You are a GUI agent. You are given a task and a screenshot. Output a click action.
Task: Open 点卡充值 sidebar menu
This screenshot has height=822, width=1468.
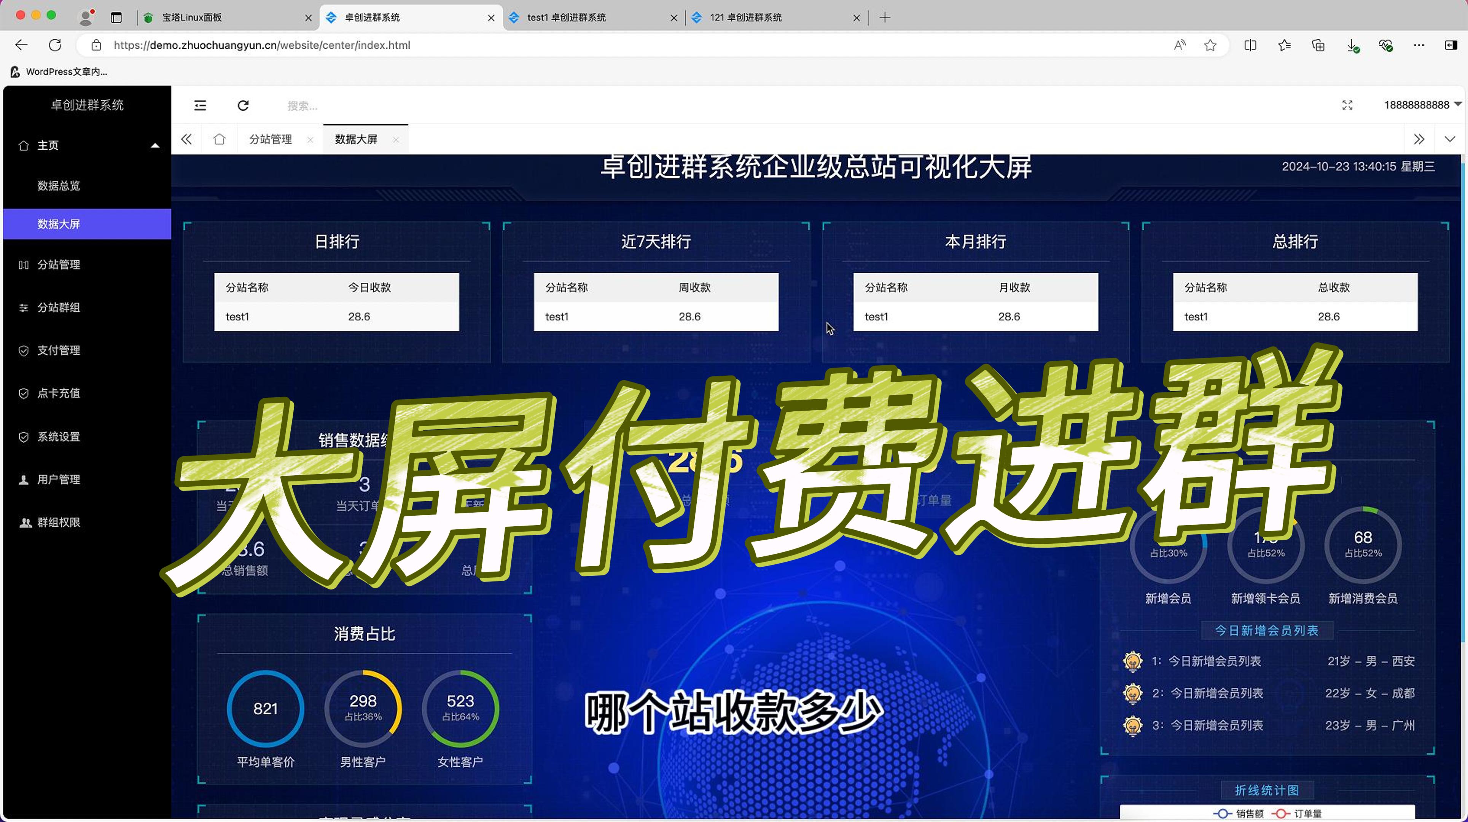pos(87,393)
